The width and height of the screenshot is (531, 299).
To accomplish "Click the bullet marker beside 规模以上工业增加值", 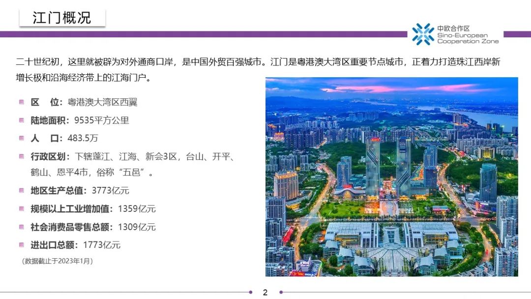I will (x=22, y=209).
